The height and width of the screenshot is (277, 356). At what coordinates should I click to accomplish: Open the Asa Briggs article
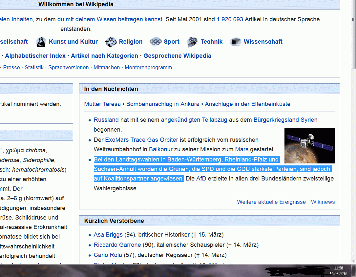[108, 235]
